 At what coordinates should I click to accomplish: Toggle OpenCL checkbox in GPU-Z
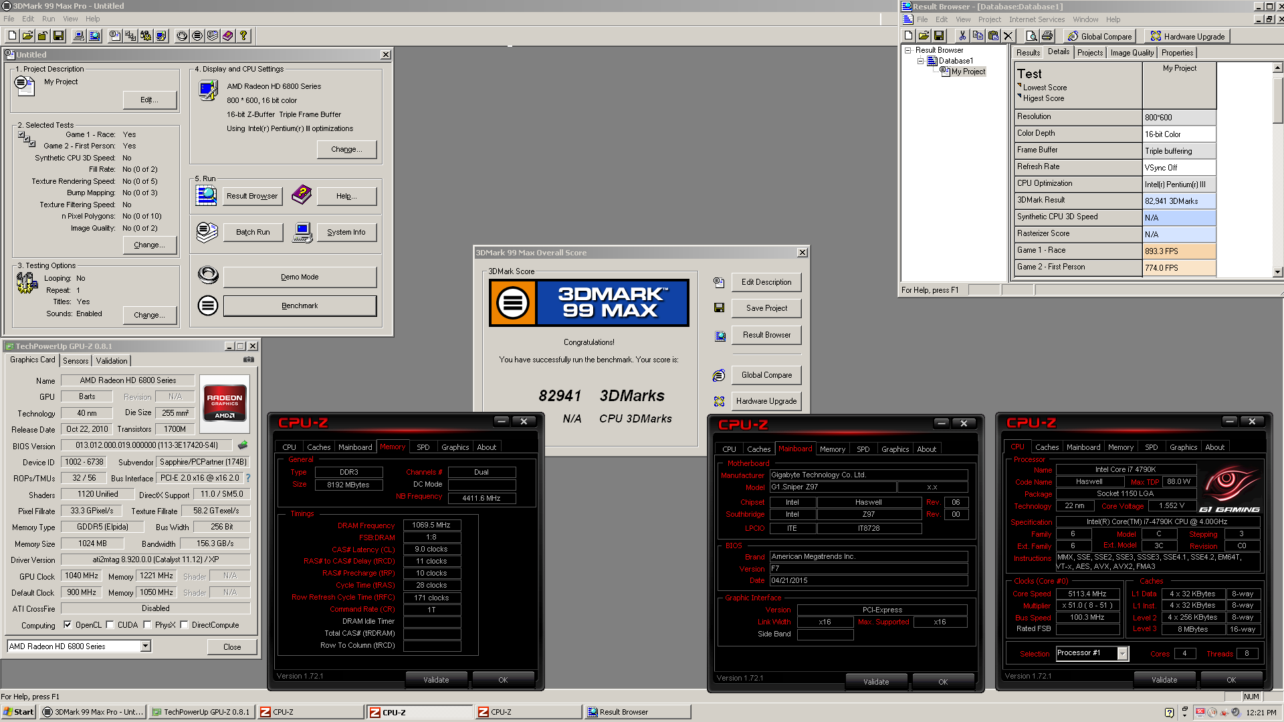point(68,625)
